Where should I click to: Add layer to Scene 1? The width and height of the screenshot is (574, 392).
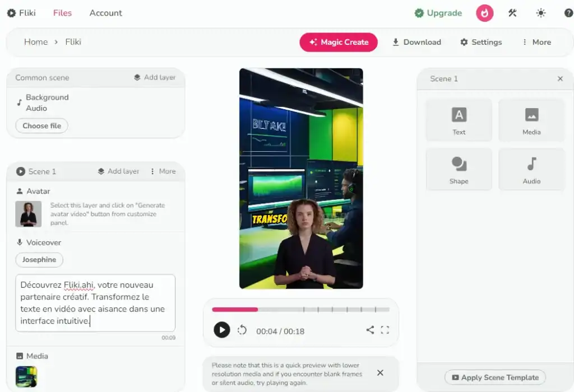point(118,171)
